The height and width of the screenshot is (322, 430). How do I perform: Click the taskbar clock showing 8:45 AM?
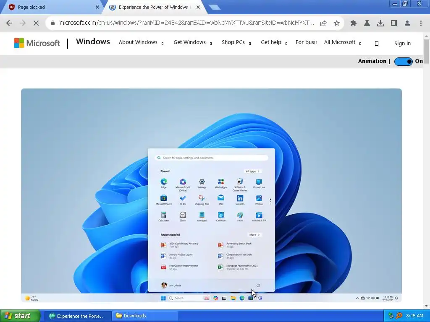[x=414, y=316]
